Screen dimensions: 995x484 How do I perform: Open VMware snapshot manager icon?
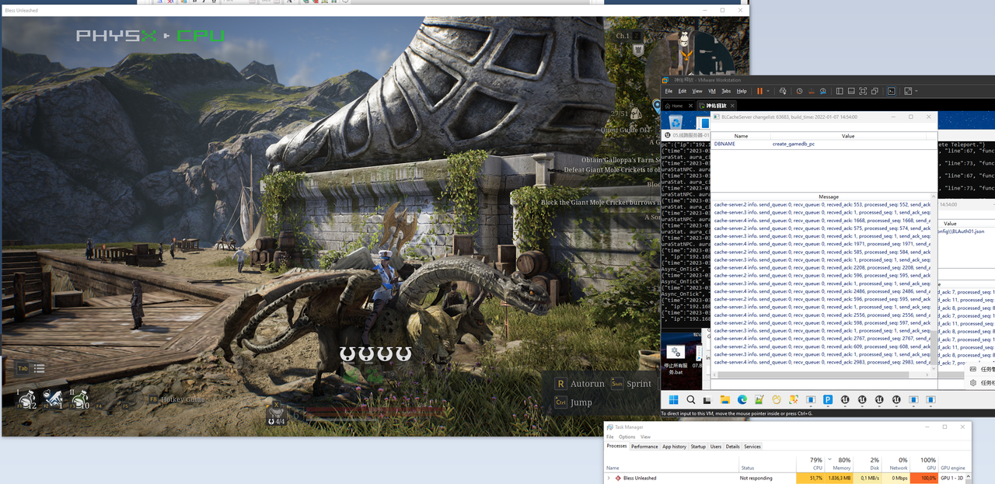(823, 91)
